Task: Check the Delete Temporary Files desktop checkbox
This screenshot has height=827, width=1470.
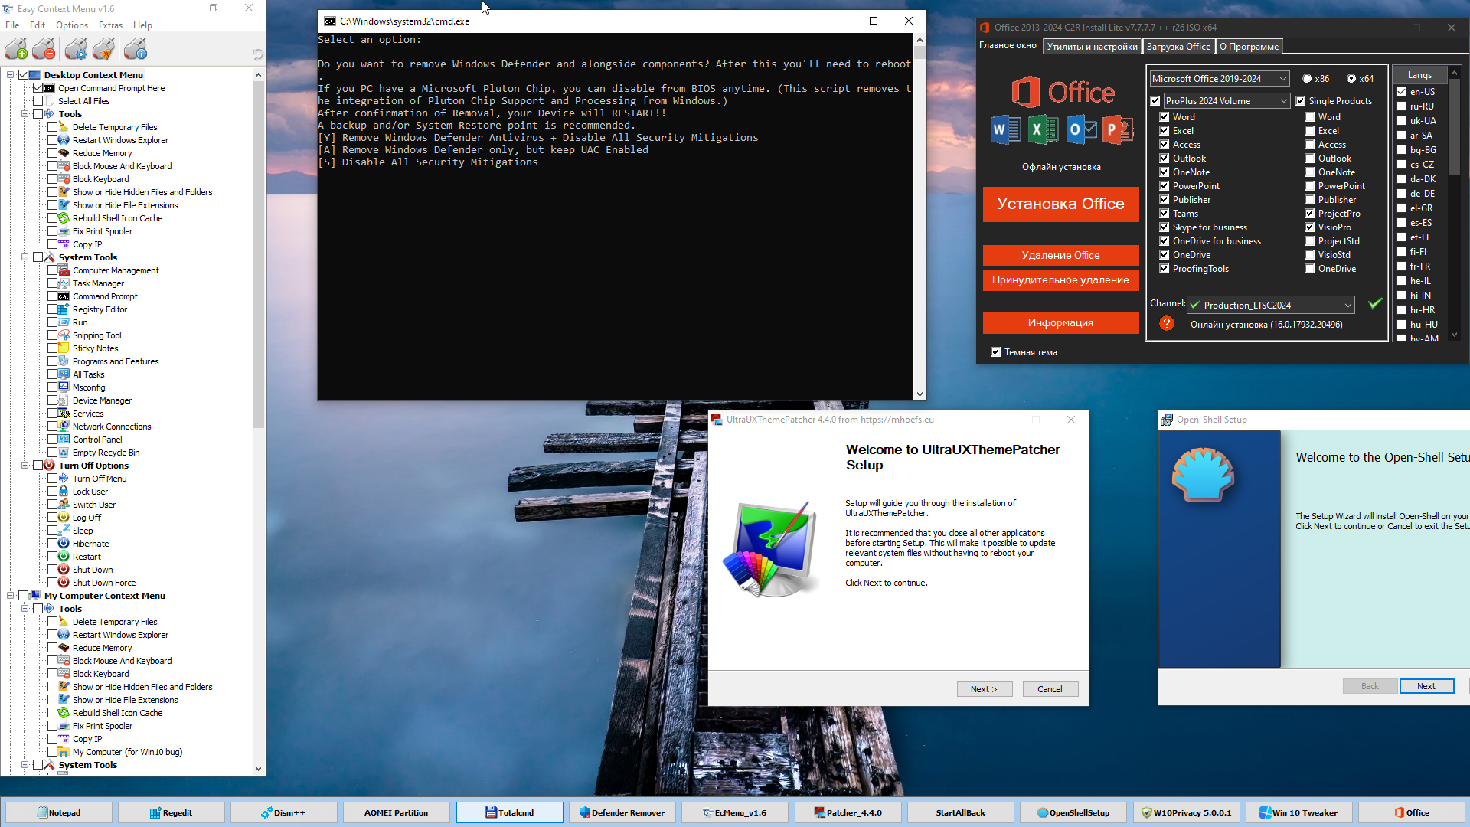Action: (x=52, y=127)
